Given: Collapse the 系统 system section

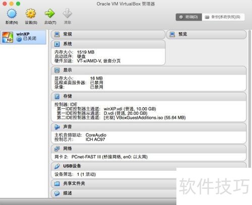Looking at the screenshot, I should coord(108,44).
